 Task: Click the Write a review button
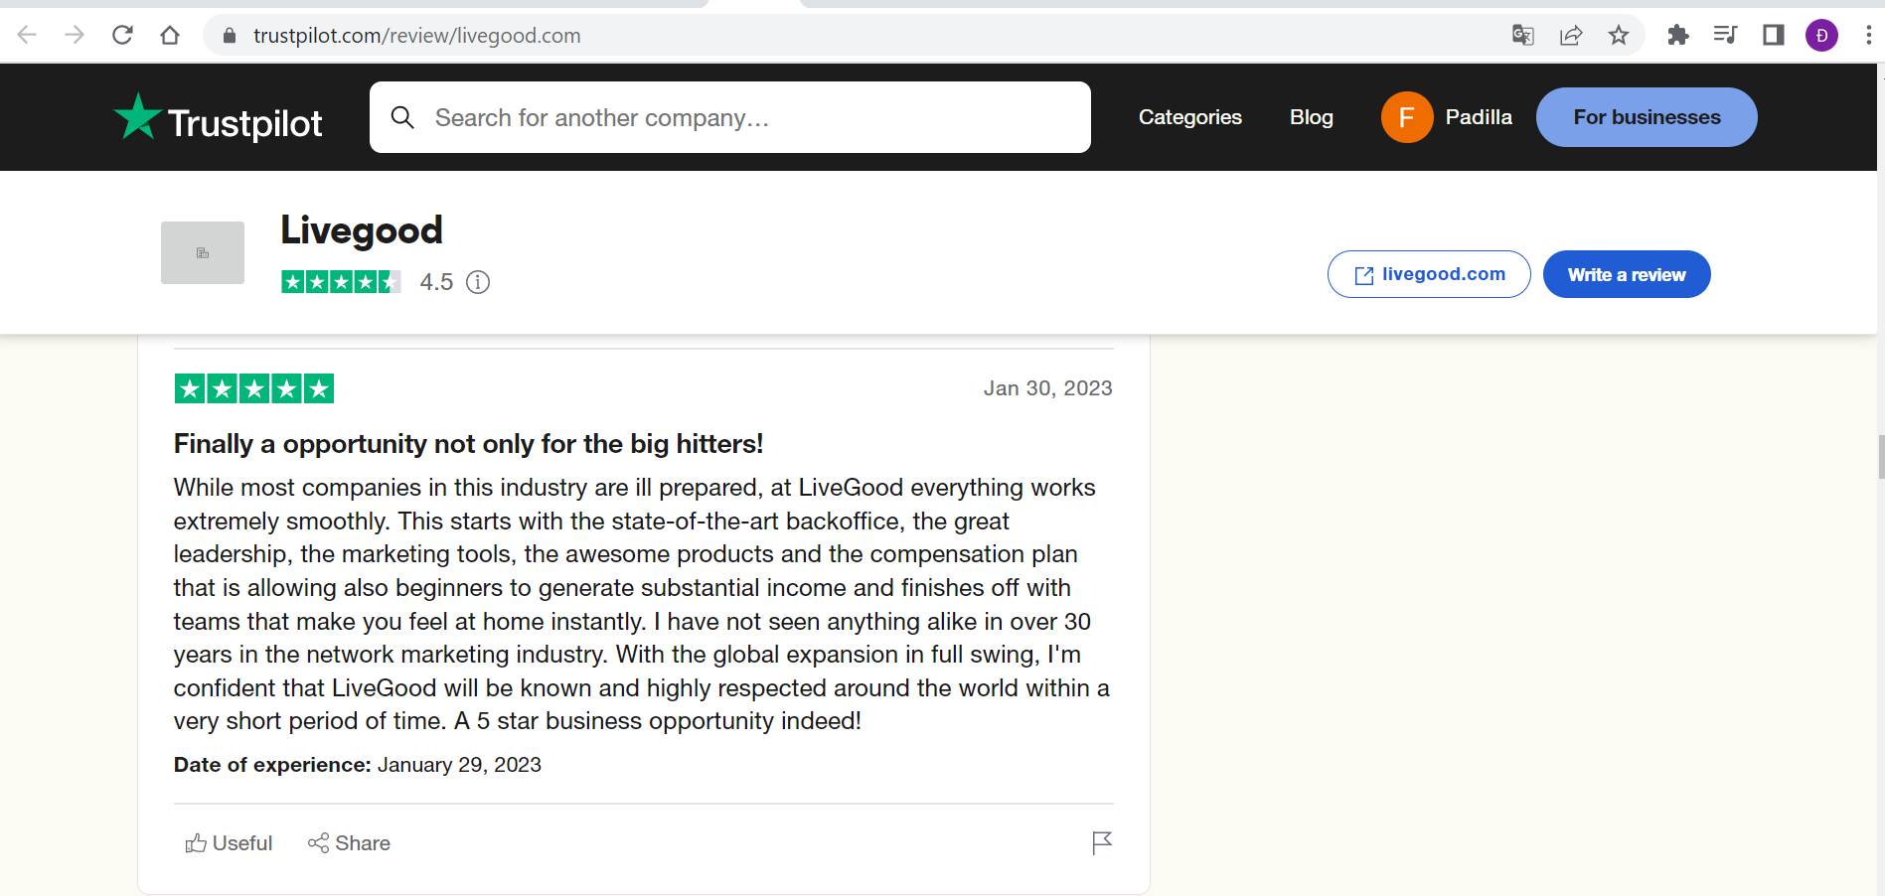point(1627,274)
